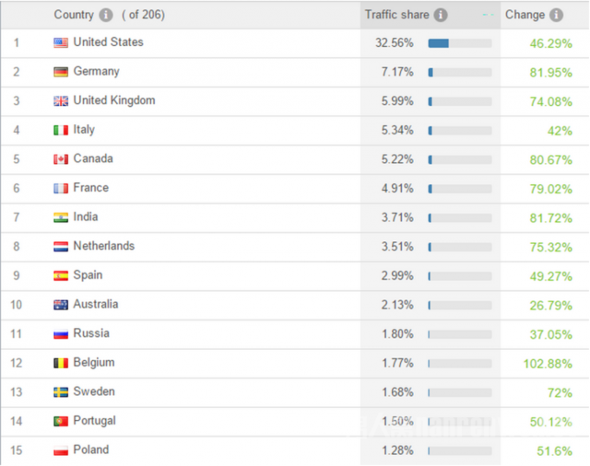
Task: Sort by the Change column header
Action: (x=525, y=15)
